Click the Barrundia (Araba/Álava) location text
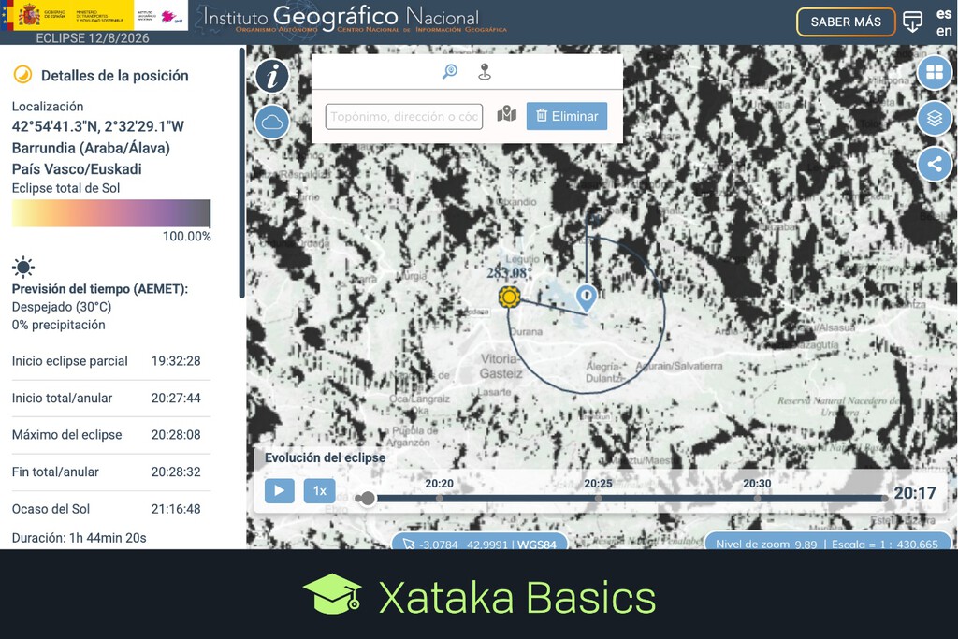Viewport: 958px width, 639px height. click(91, 148)
